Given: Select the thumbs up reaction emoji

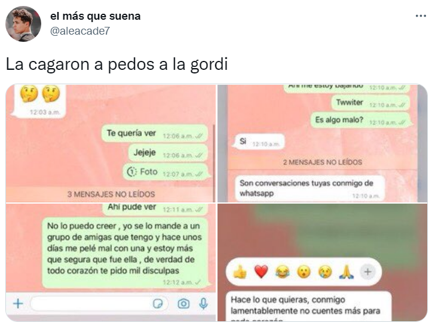Looking at the screenshot, I should click(240, 272).
